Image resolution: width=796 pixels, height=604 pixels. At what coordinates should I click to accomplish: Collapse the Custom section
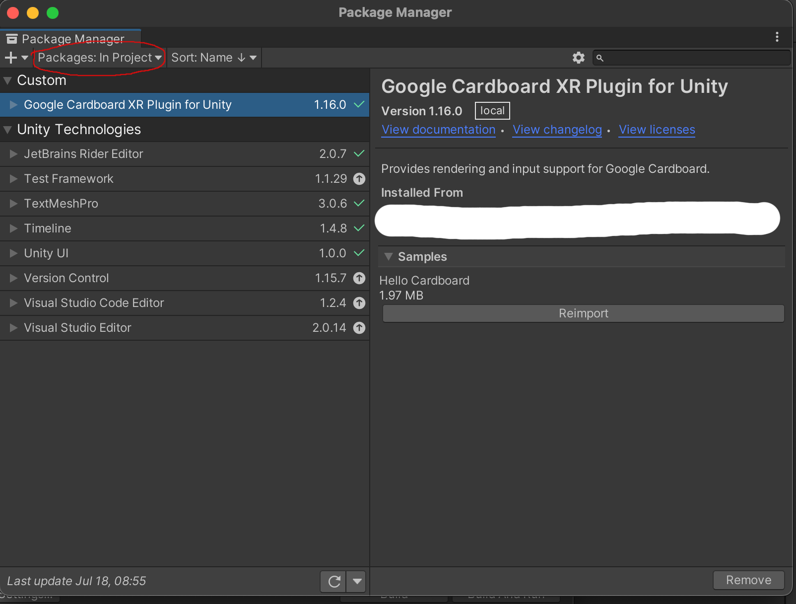coord(7,80)
